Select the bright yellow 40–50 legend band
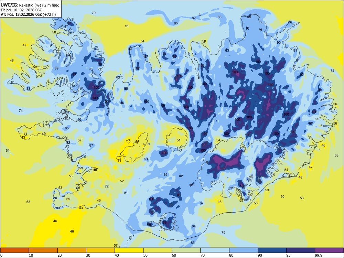 pos(129,250)
